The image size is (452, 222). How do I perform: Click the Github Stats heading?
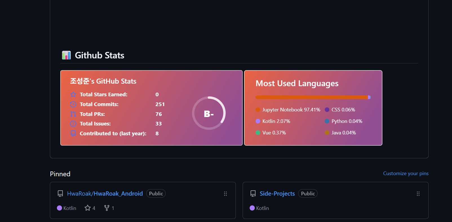coord(99,55)
